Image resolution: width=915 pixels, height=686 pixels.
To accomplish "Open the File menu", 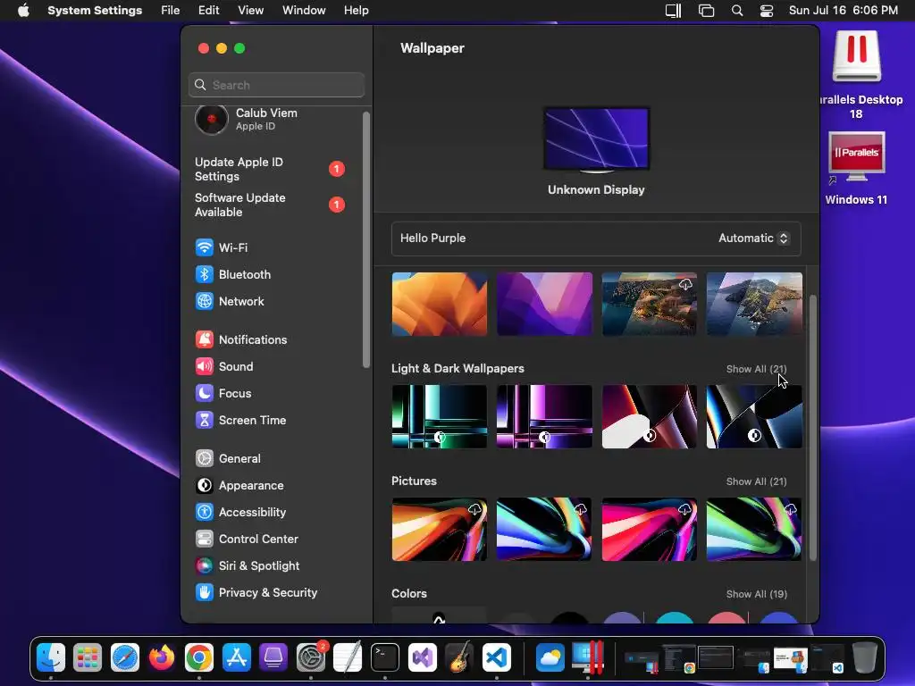I will point(171,11).
